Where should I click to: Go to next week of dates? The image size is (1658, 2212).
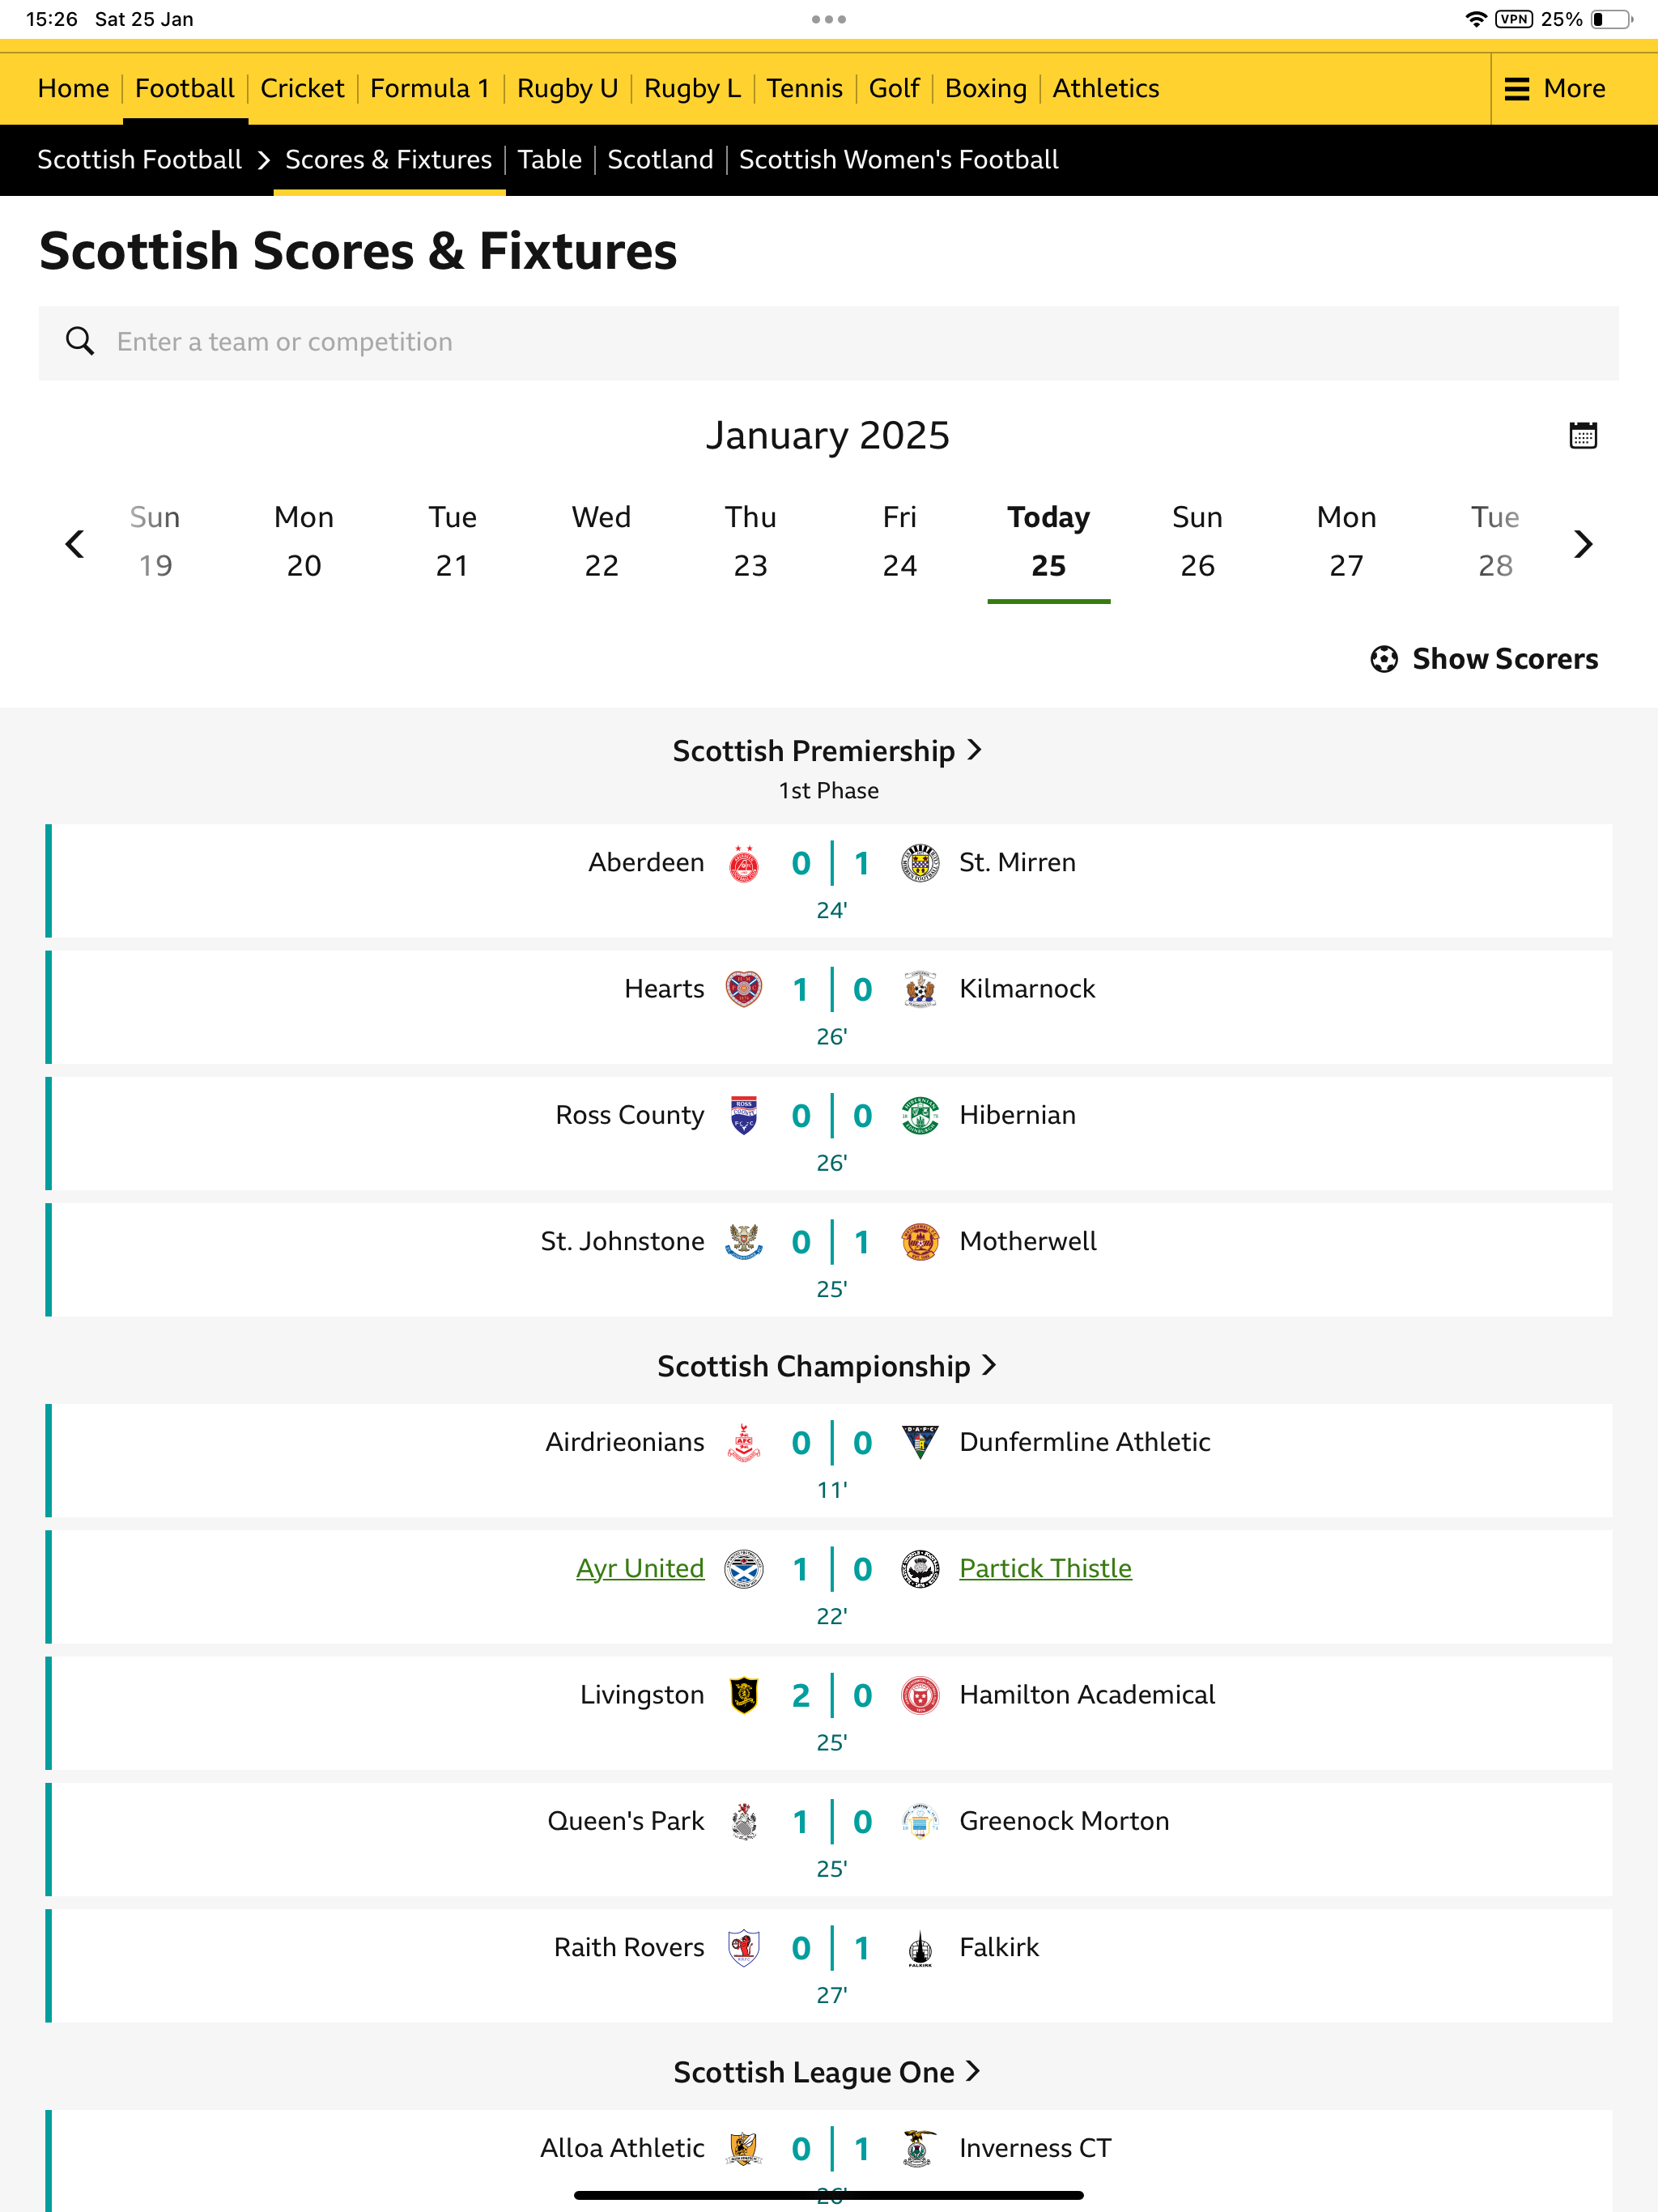[1583, 544]
